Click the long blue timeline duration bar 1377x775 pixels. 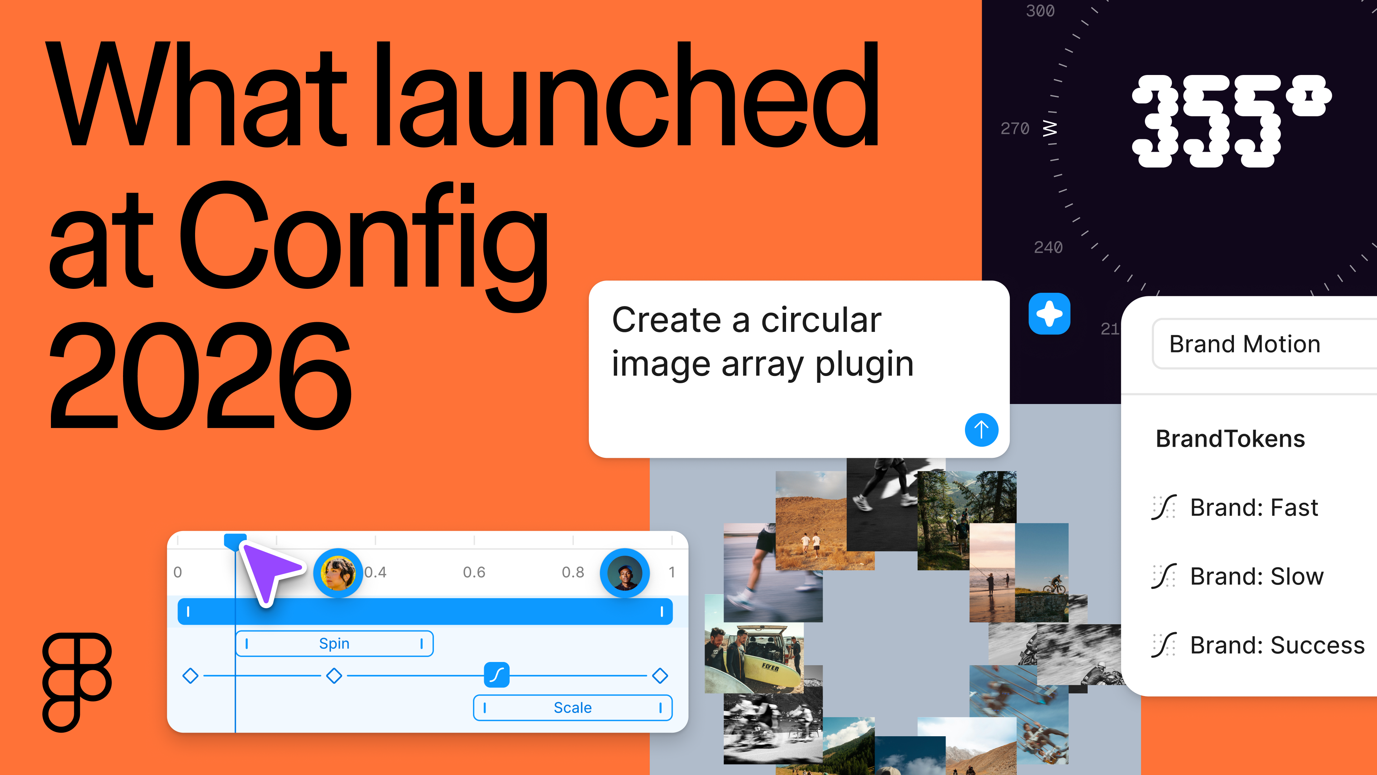(x=425, y=611)
